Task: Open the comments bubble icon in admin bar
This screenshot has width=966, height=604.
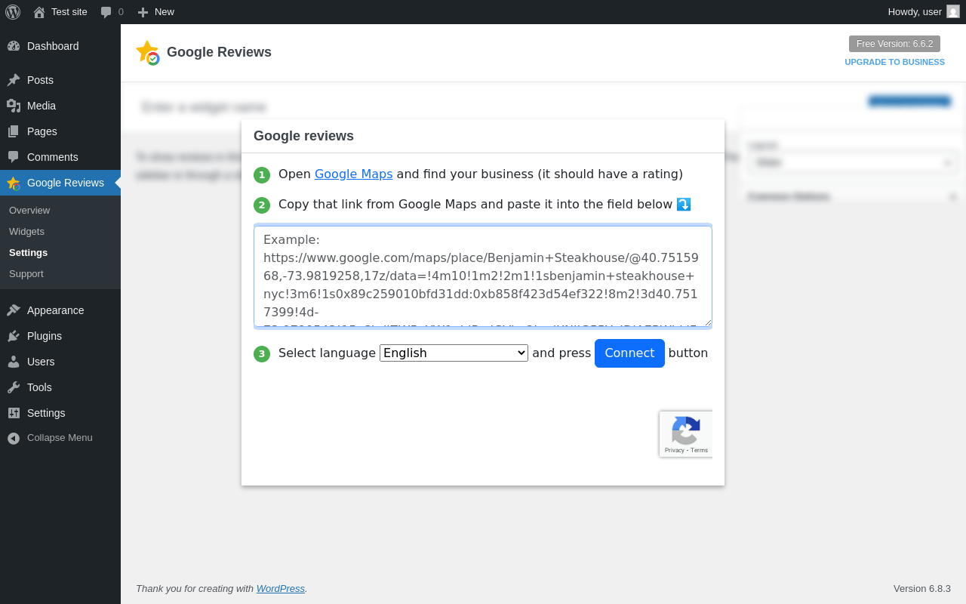Action: (106, 12)
